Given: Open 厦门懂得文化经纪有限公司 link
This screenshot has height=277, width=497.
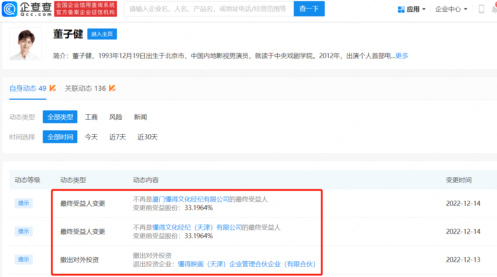Looking at the screenshot, I should click(x=191, y=199).
